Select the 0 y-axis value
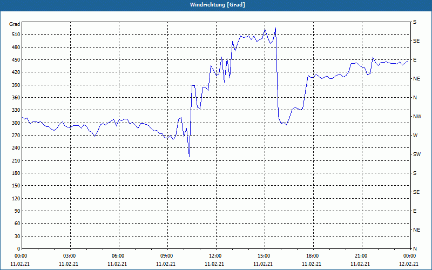432x270 pixels. 18,249
